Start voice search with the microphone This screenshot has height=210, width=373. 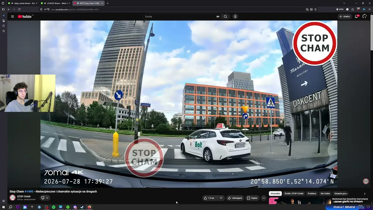(x=235, y=17)
